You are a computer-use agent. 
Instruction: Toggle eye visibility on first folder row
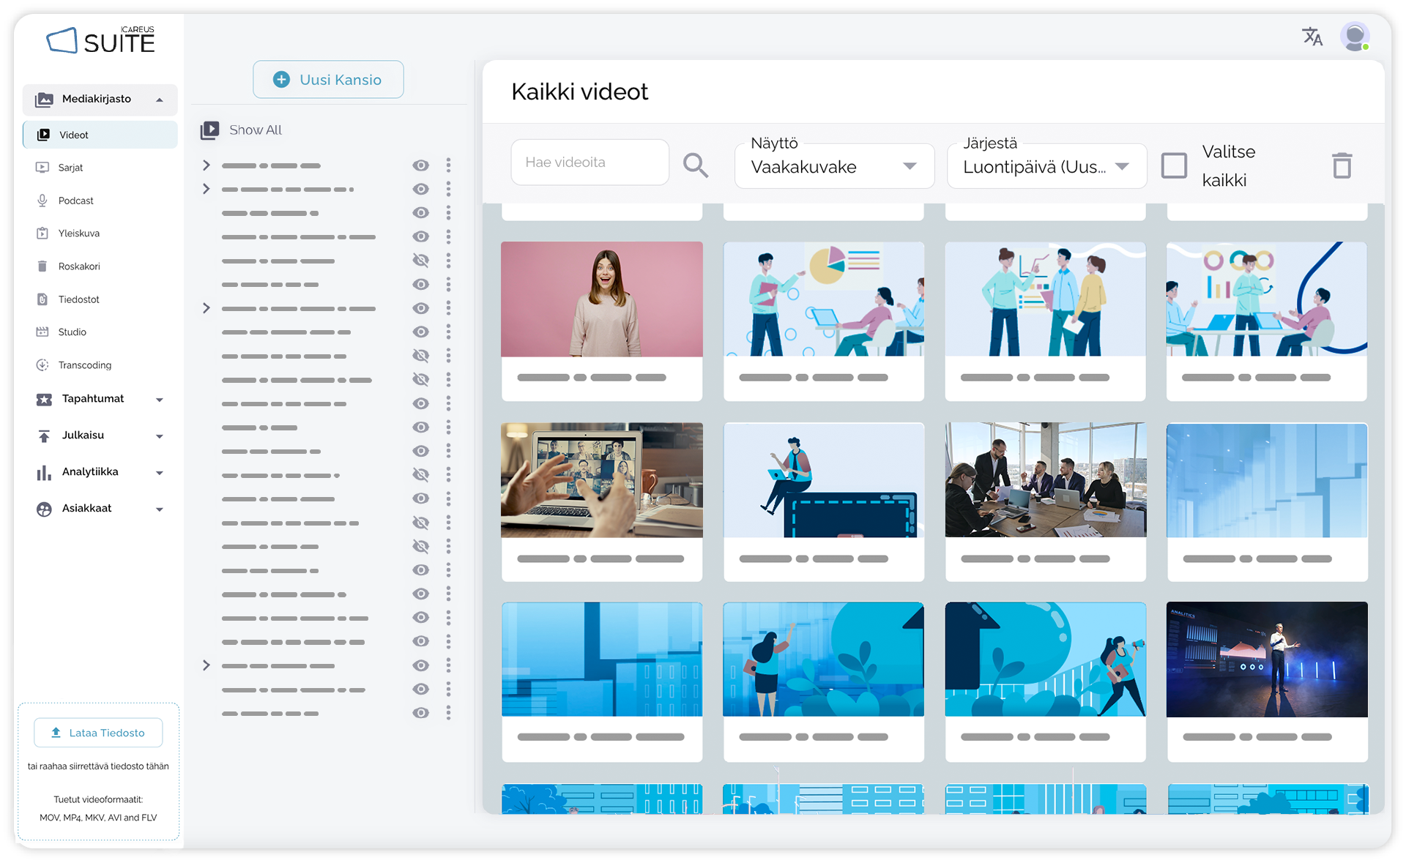pyautogui.click(x=420, y=165)
